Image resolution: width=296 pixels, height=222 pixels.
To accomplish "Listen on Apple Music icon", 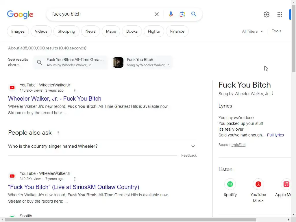I will (x=286, y=184).
